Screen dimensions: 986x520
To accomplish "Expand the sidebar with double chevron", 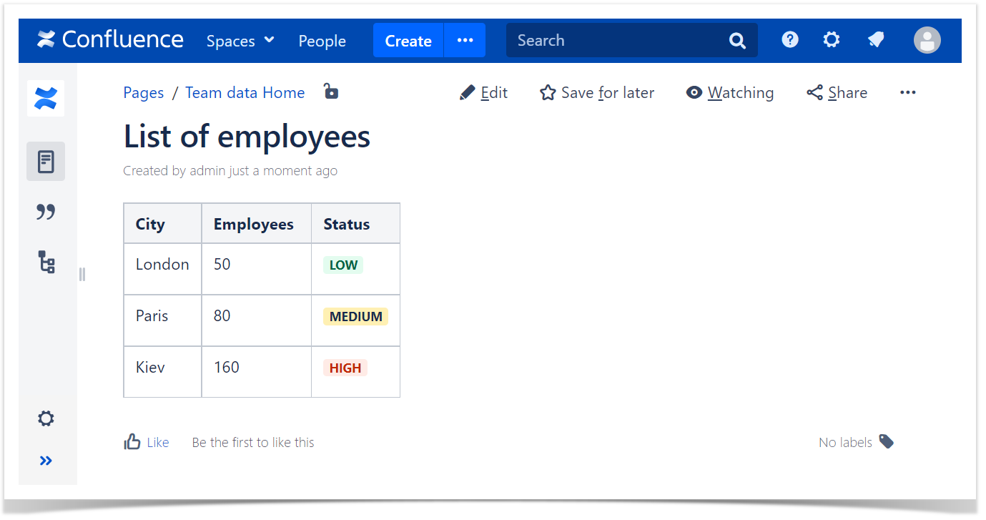I will coord(46,461).
